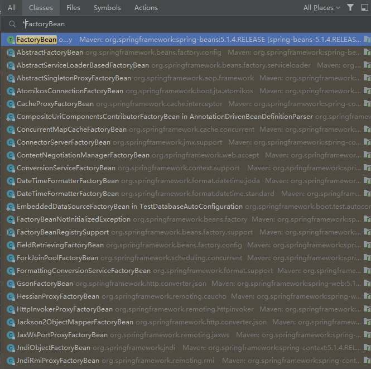Switch to the All tab
The image size is (371, 369).
point(12,8)
